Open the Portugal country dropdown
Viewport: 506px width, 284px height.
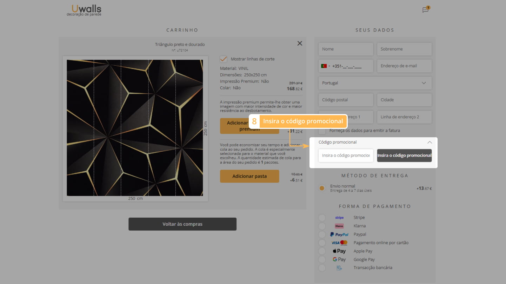point(375,83)
